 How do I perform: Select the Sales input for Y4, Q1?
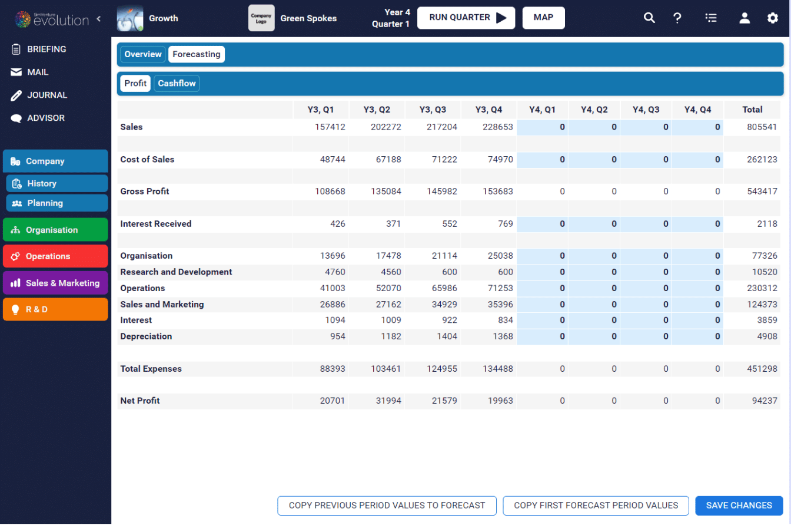pos(542,127)
